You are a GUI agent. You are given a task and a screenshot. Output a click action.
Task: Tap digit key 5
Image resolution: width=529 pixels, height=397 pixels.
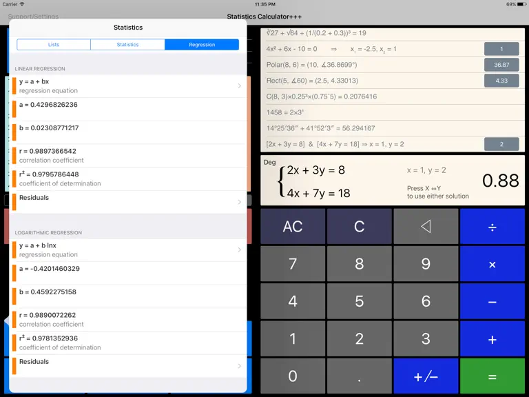pos(360,301)
